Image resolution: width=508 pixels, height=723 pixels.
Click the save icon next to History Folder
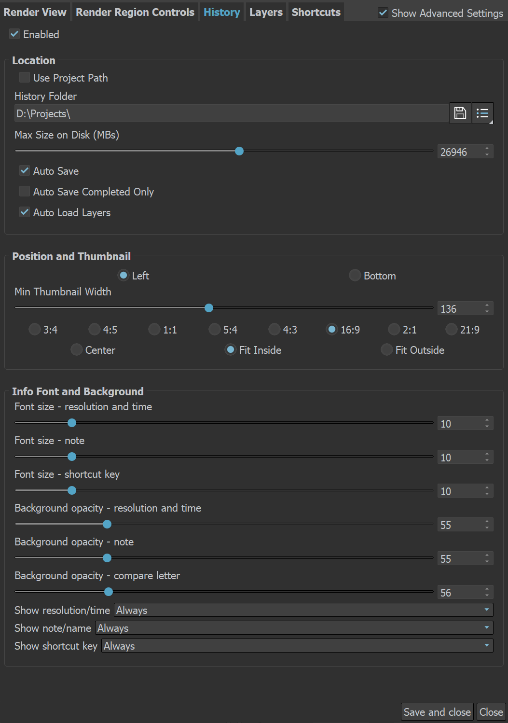(460, 113)
